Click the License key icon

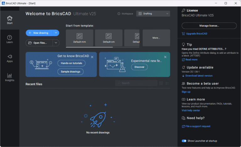183,10
